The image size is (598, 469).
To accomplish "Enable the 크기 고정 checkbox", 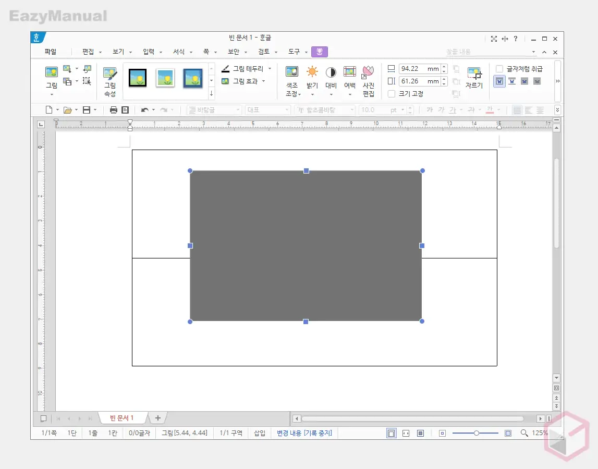I will click(x=392, y=94).
